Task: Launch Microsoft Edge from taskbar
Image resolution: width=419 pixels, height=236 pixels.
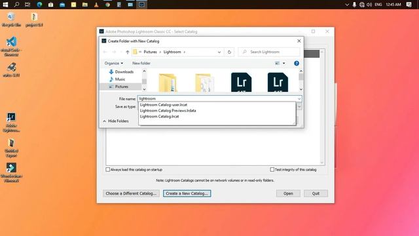Action: pos(39,5)
